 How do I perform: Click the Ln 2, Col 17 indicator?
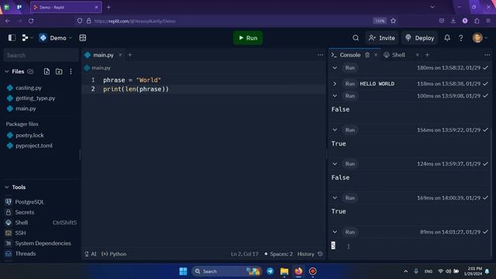click(x=245, y=254)
